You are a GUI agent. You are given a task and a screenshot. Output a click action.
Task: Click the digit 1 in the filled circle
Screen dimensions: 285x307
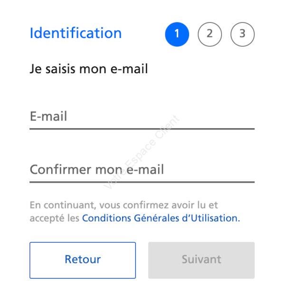tap(177, 34)
